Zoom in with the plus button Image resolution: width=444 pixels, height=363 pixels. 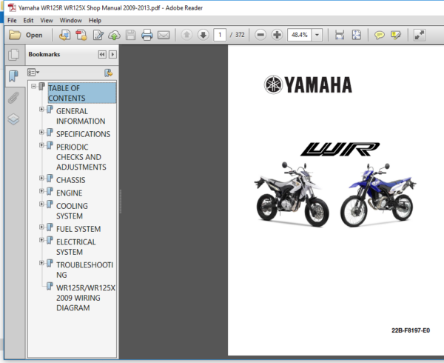(277, 35)
